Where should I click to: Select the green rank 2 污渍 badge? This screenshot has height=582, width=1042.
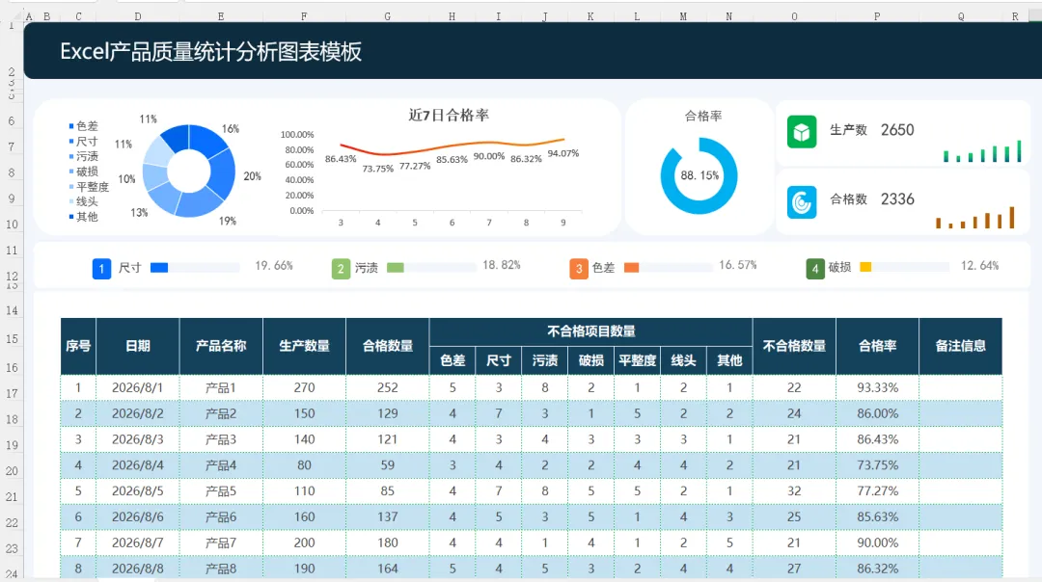[x=341, y=268]
